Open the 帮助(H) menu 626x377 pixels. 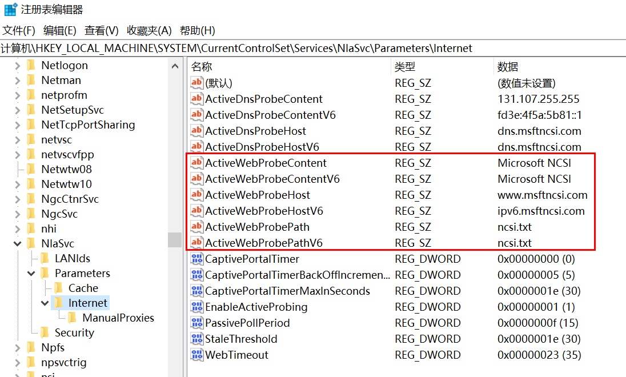[198, 30]
